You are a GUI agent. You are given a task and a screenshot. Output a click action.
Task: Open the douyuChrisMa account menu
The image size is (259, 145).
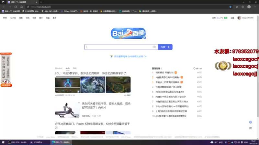pyautogui.click(x=245, y=18)
